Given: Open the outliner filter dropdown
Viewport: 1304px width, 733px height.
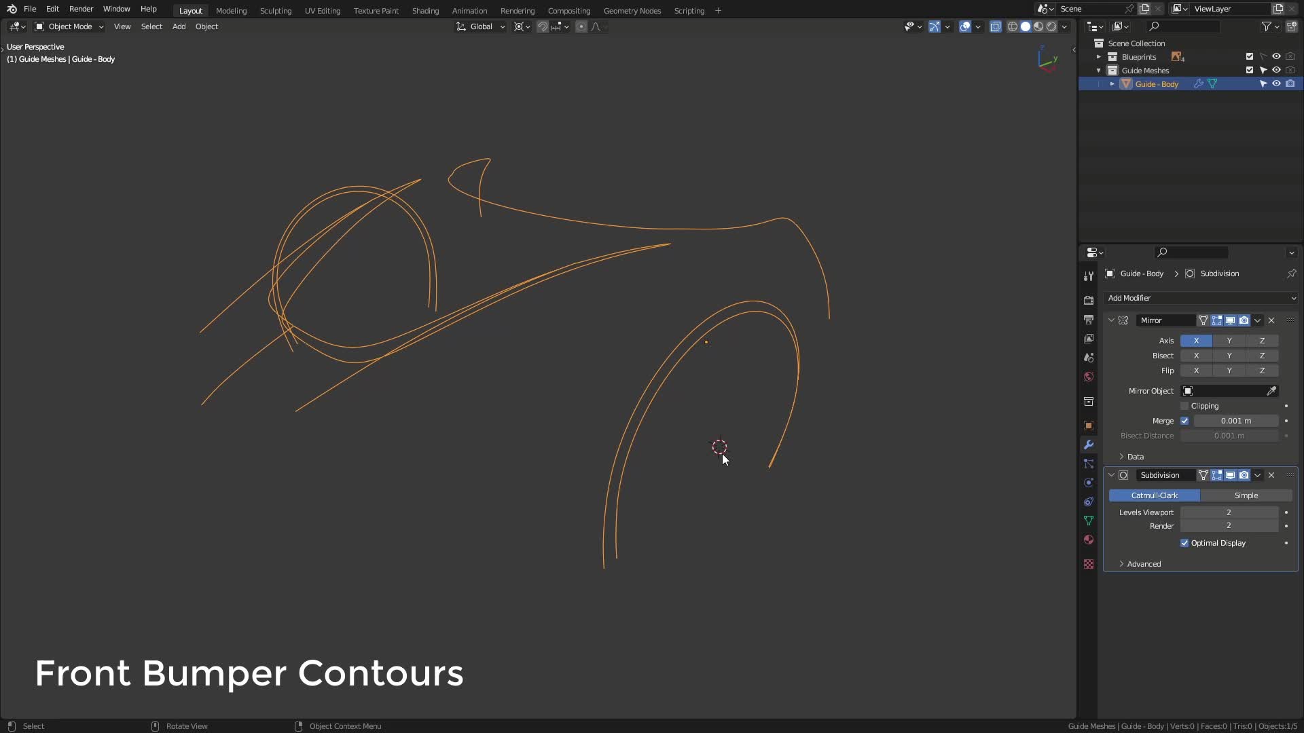Looking at the screenshot, I should coord(1270,26).
